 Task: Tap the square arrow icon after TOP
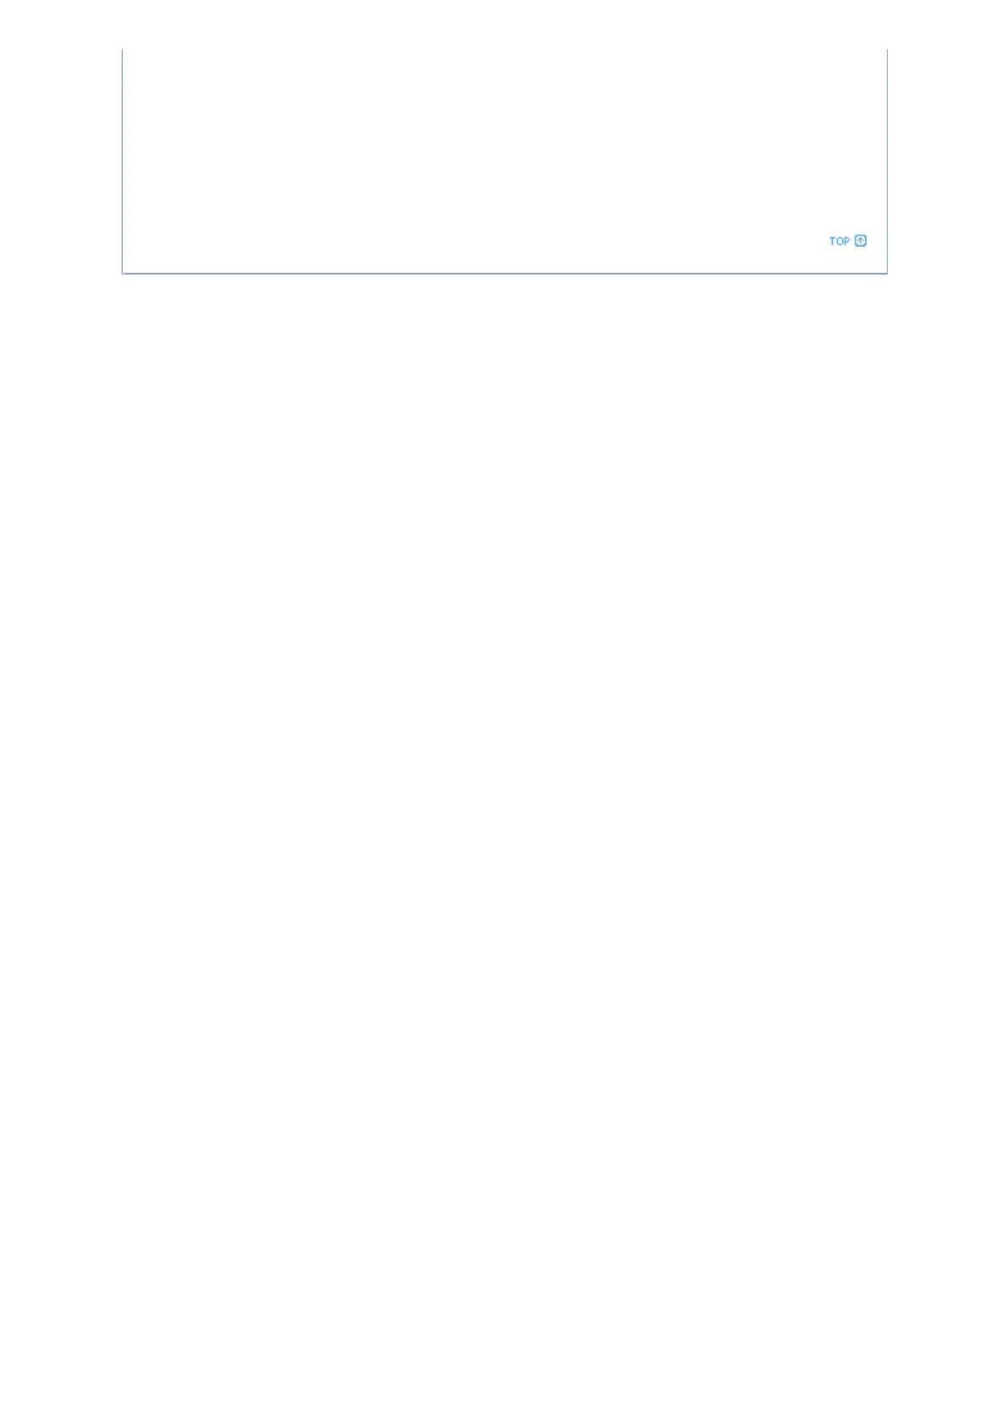[861, 241]
